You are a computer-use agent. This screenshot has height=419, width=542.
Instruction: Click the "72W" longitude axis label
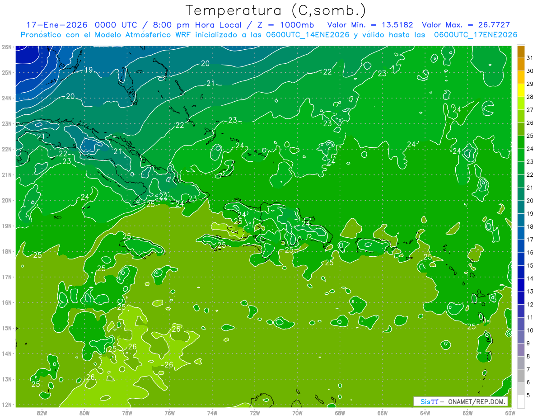(x=255, y=413)
